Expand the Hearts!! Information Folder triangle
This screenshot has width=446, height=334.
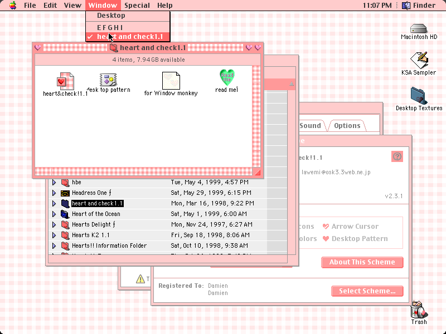(x=54, y=246)
